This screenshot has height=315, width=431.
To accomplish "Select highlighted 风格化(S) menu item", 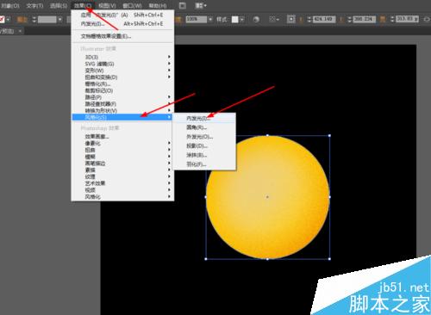I will pos(122,117).
